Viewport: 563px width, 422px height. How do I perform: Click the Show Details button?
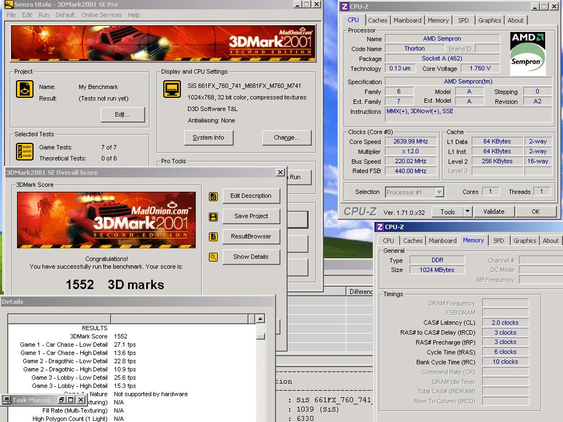coord(251,257)
